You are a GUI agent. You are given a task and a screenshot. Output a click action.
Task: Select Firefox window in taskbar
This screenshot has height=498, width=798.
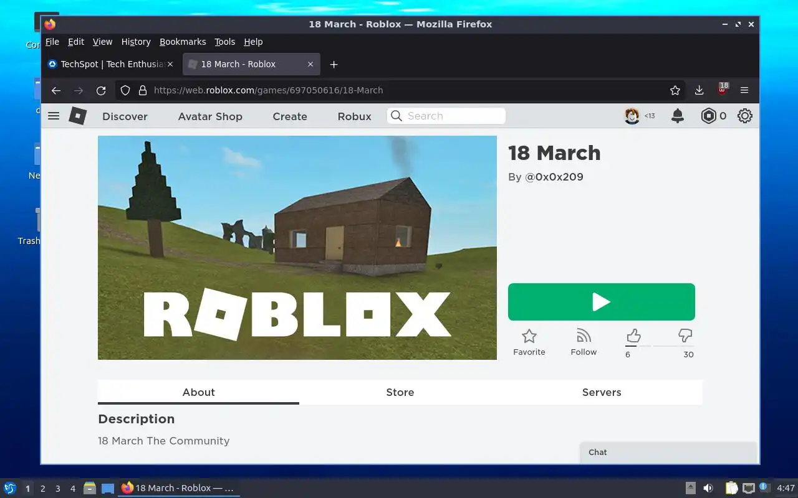(x=179, y=488)
